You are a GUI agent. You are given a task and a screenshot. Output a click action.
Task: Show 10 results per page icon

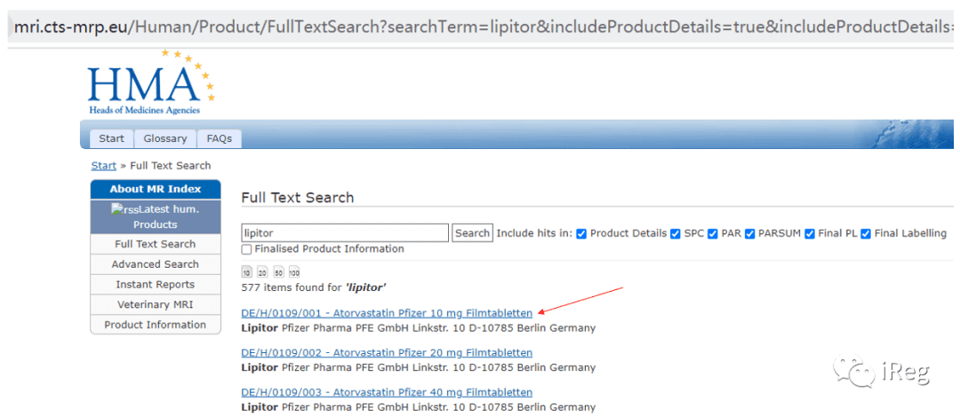point(246,272)
